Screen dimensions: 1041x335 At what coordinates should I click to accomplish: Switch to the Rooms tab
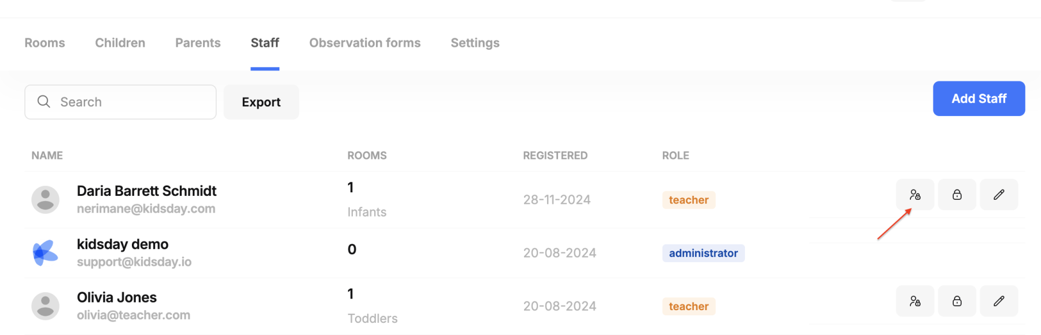(45, 43)
